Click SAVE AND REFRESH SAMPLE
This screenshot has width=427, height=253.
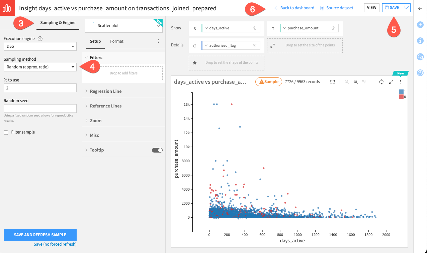pyautogui.click(x=40, y=235)
